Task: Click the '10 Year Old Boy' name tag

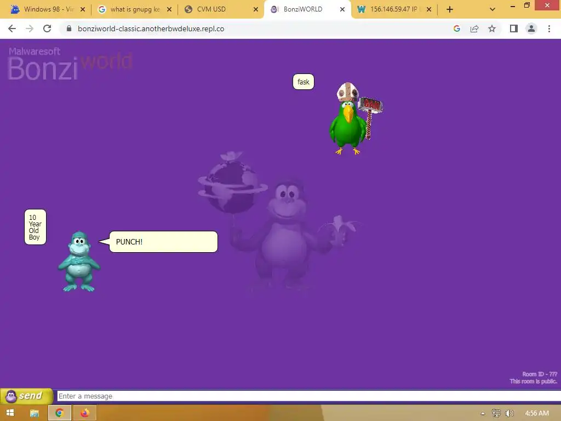Action: (35, 227)
